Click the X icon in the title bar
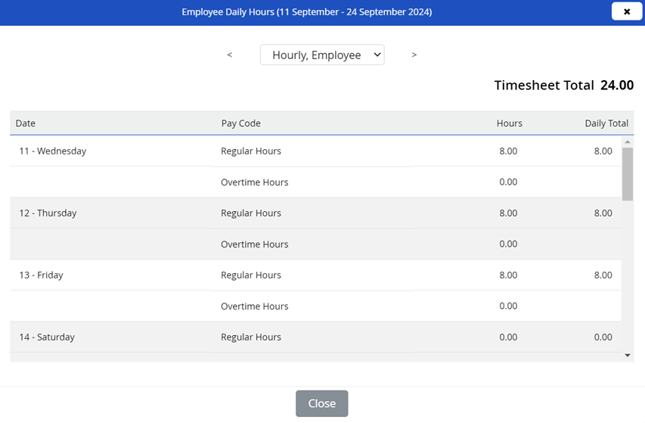The width and height of the screenshot is (645, 423). coord(626,12)
